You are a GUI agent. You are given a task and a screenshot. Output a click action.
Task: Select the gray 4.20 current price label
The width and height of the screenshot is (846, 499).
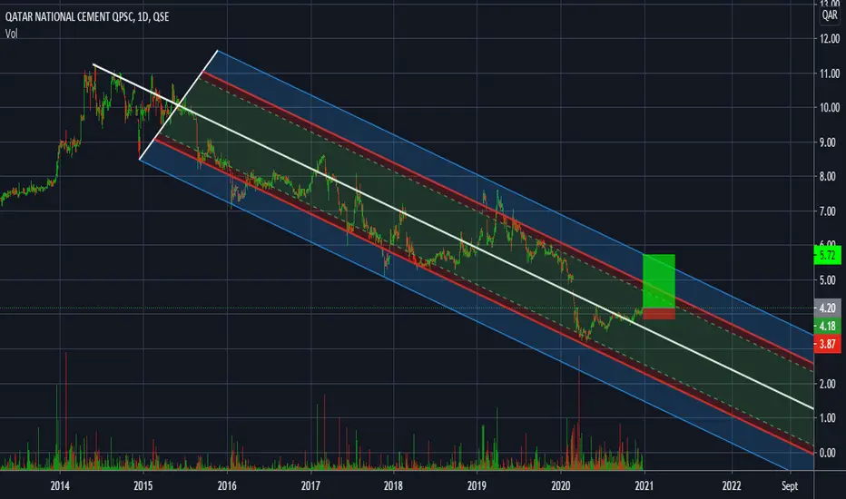pyautogui.click(x=827, y=308)
